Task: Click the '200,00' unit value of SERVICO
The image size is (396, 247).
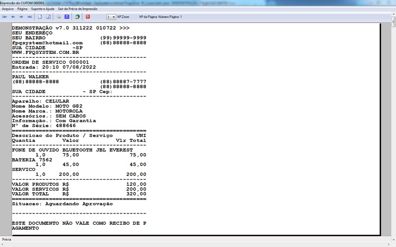Action: pyautogui.click(x=69, y=174)
